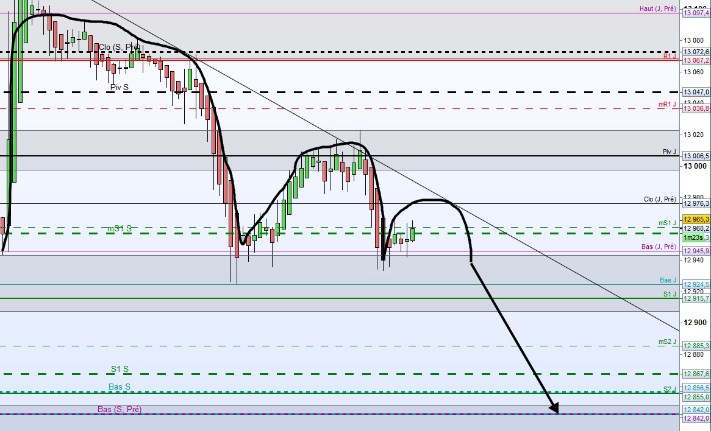The width and height of the screenshot is (711, 431).
Task: Click the 13 006,5 price tag
Action: coord(696,156)
